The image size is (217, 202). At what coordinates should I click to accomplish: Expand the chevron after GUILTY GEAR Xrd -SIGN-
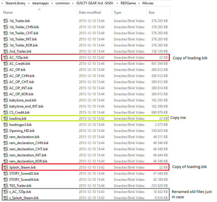[x=117, y=3]
